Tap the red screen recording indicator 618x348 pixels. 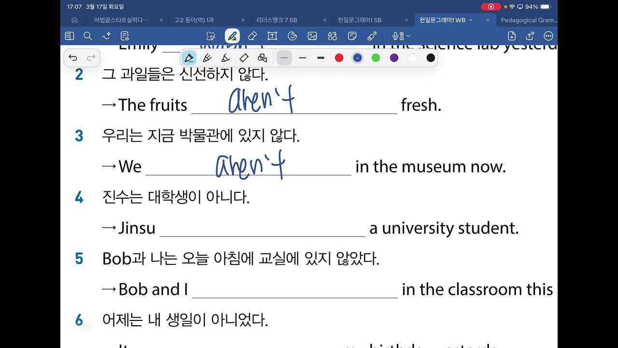coord(491,7)
